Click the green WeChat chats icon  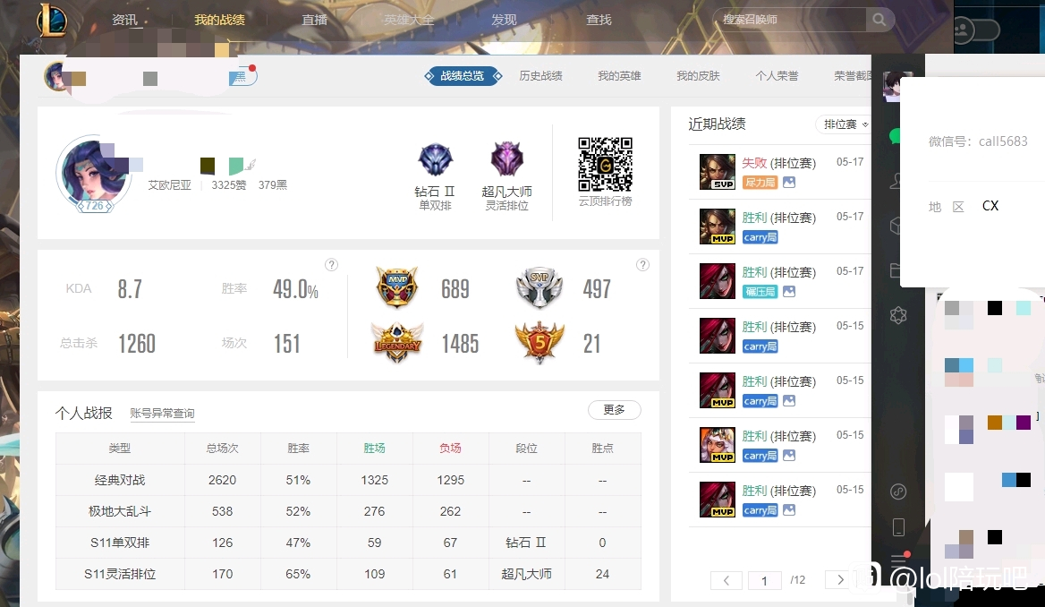895,137
